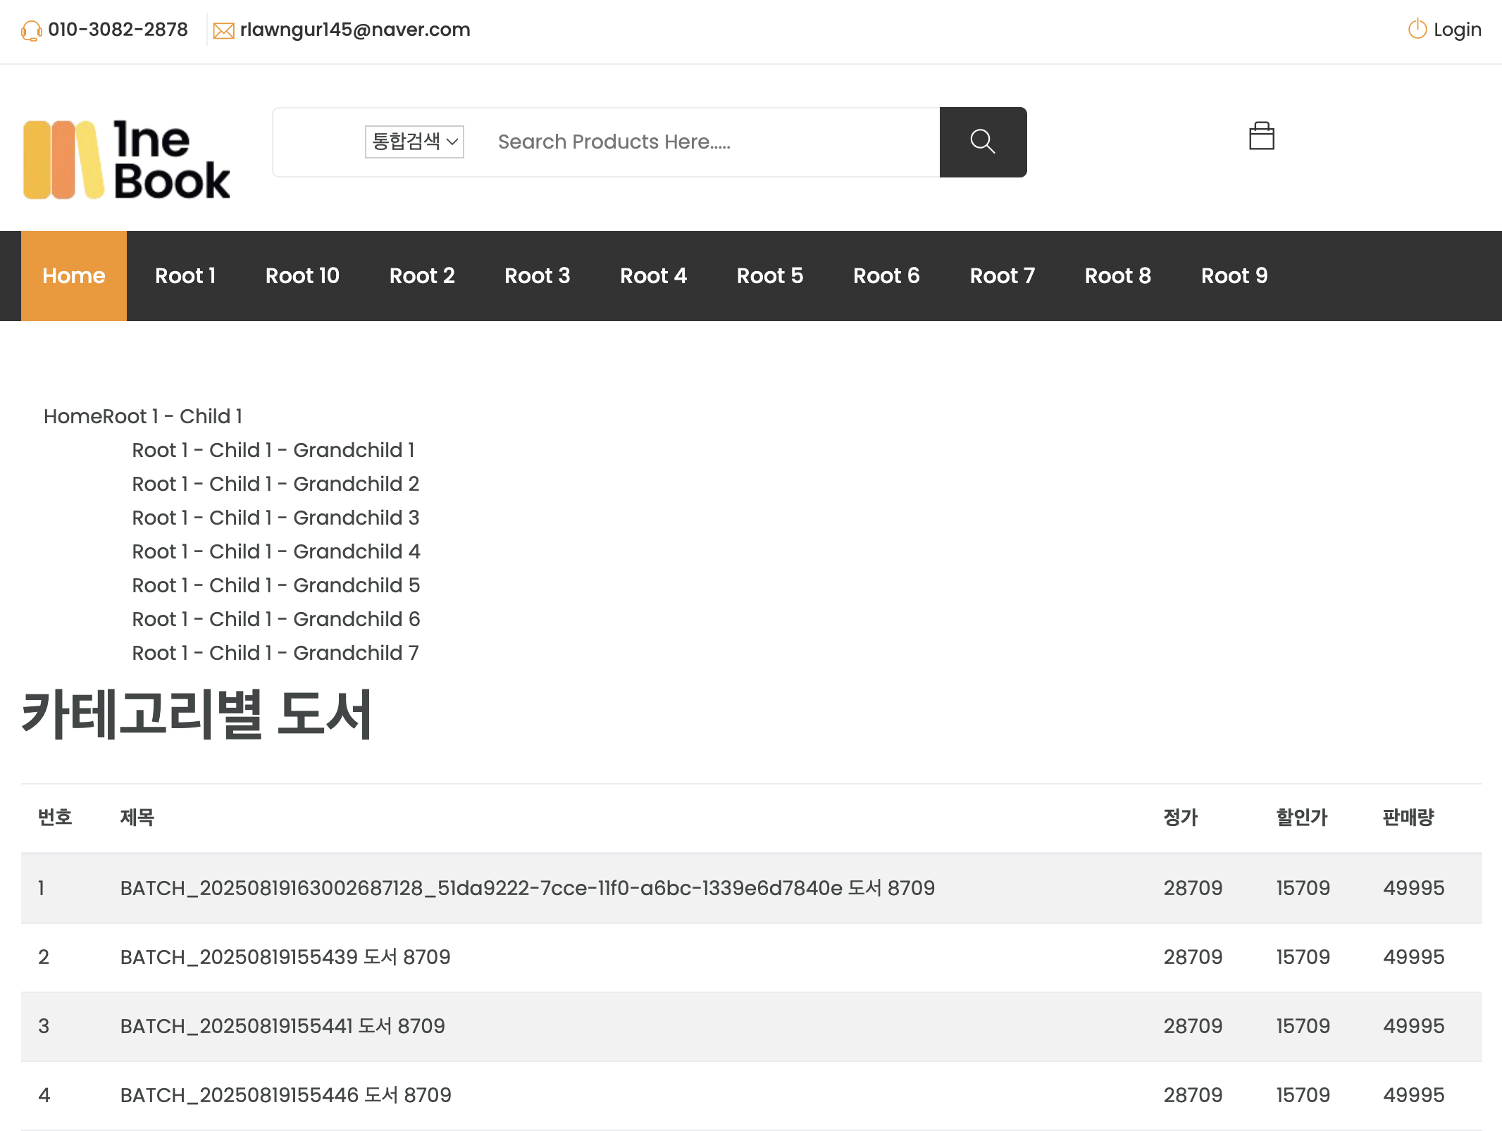
Task: Click the headset phone icon
Action: pos(31,30)
